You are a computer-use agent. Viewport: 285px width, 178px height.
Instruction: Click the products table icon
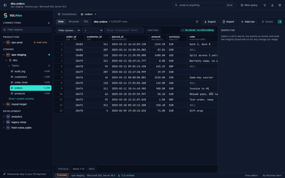(x=12, y=93)
